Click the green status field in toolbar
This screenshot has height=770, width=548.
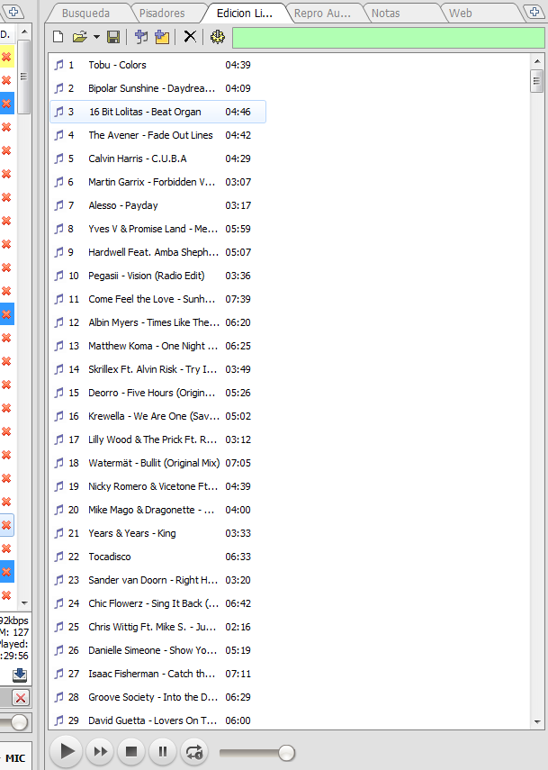(388, 38)
